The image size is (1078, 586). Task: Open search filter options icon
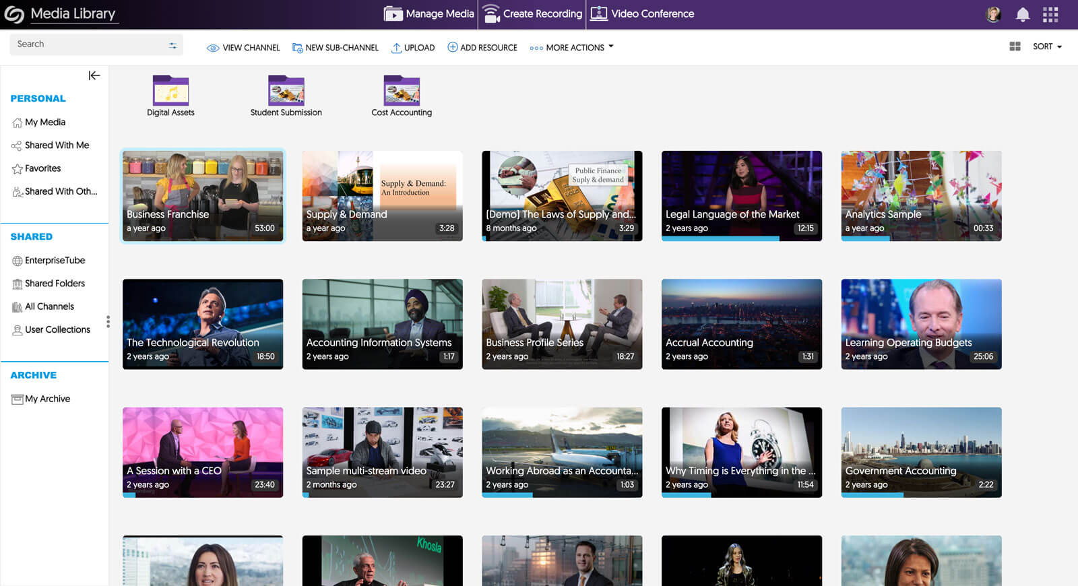coord(173,45)
